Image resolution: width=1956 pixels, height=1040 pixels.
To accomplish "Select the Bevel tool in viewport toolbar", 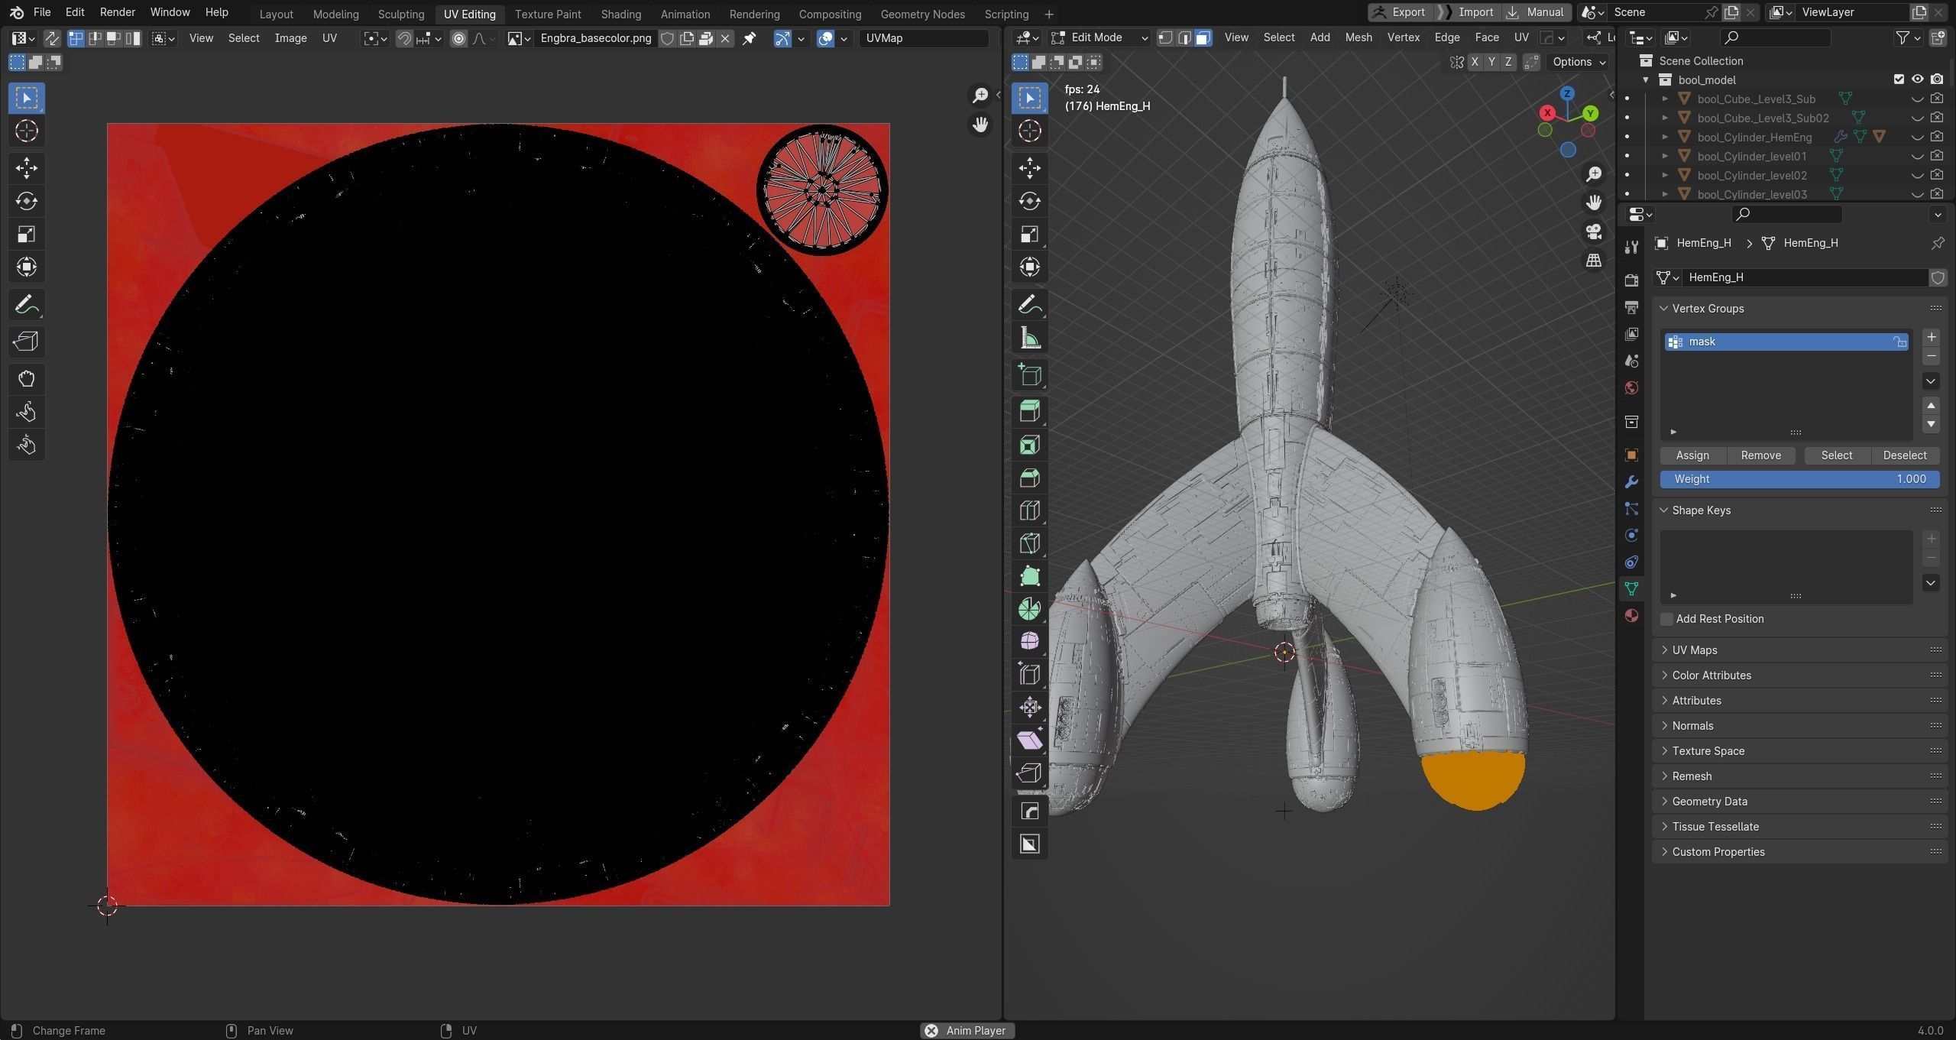I will (1029, 478).
